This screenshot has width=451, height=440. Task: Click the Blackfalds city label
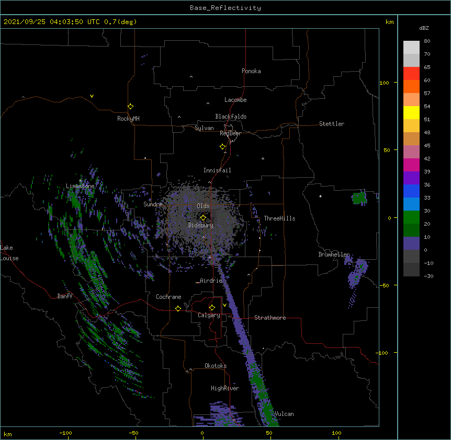pos(231,117)
